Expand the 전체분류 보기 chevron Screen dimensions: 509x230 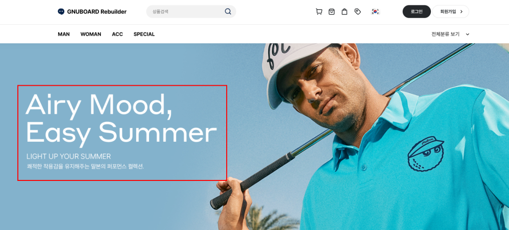(x=467, y=34)
